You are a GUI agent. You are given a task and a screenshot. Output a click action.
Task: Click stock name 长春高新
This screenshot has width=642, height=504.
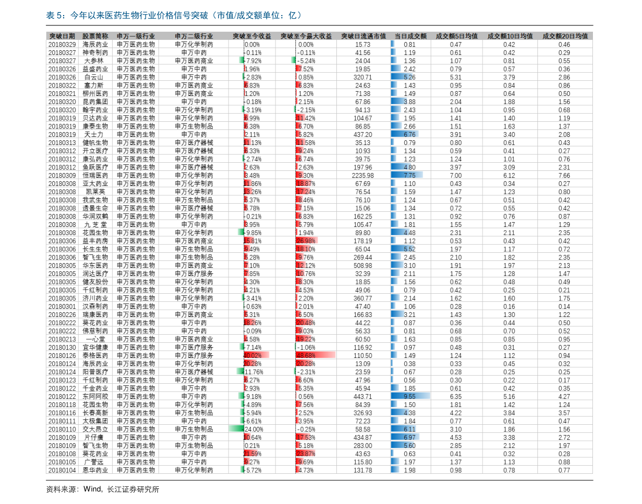[x=95, y=413]
